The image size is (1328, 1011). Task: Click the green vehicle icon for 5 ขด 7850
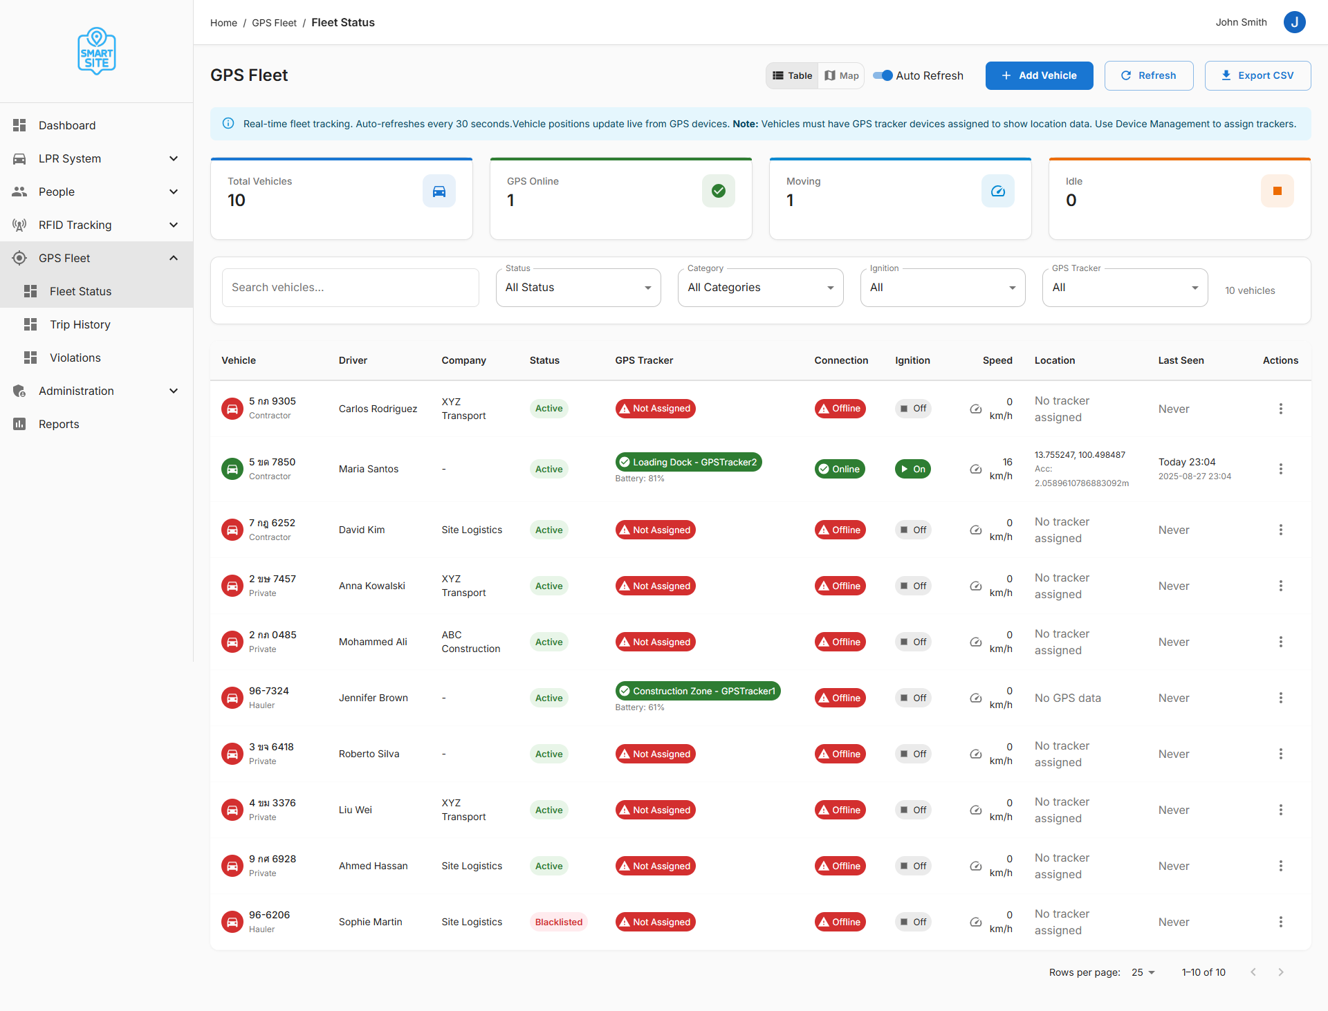coord(232,469)
